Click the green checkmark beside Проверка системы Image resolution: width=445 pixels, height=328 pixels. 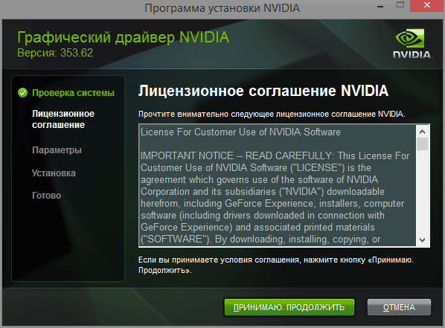[23, 92]
